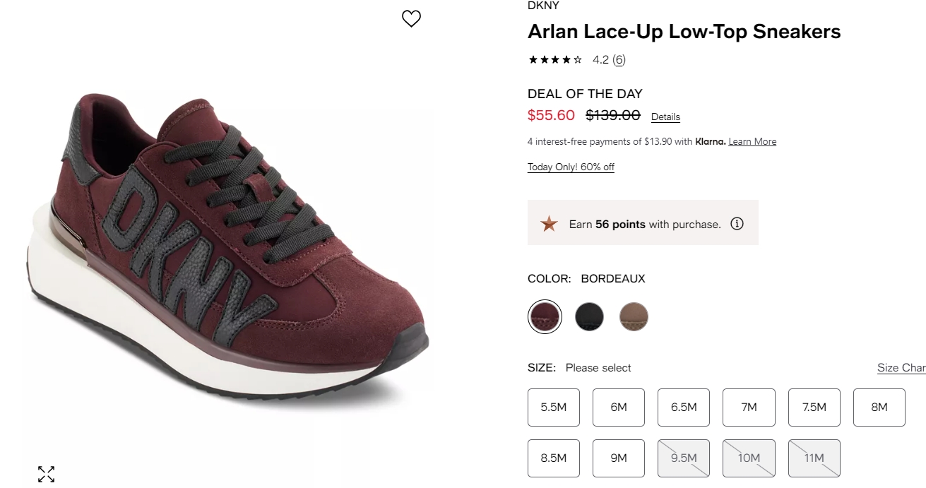
Task: Open Today Only 60% off link
Action: point(571,167)
